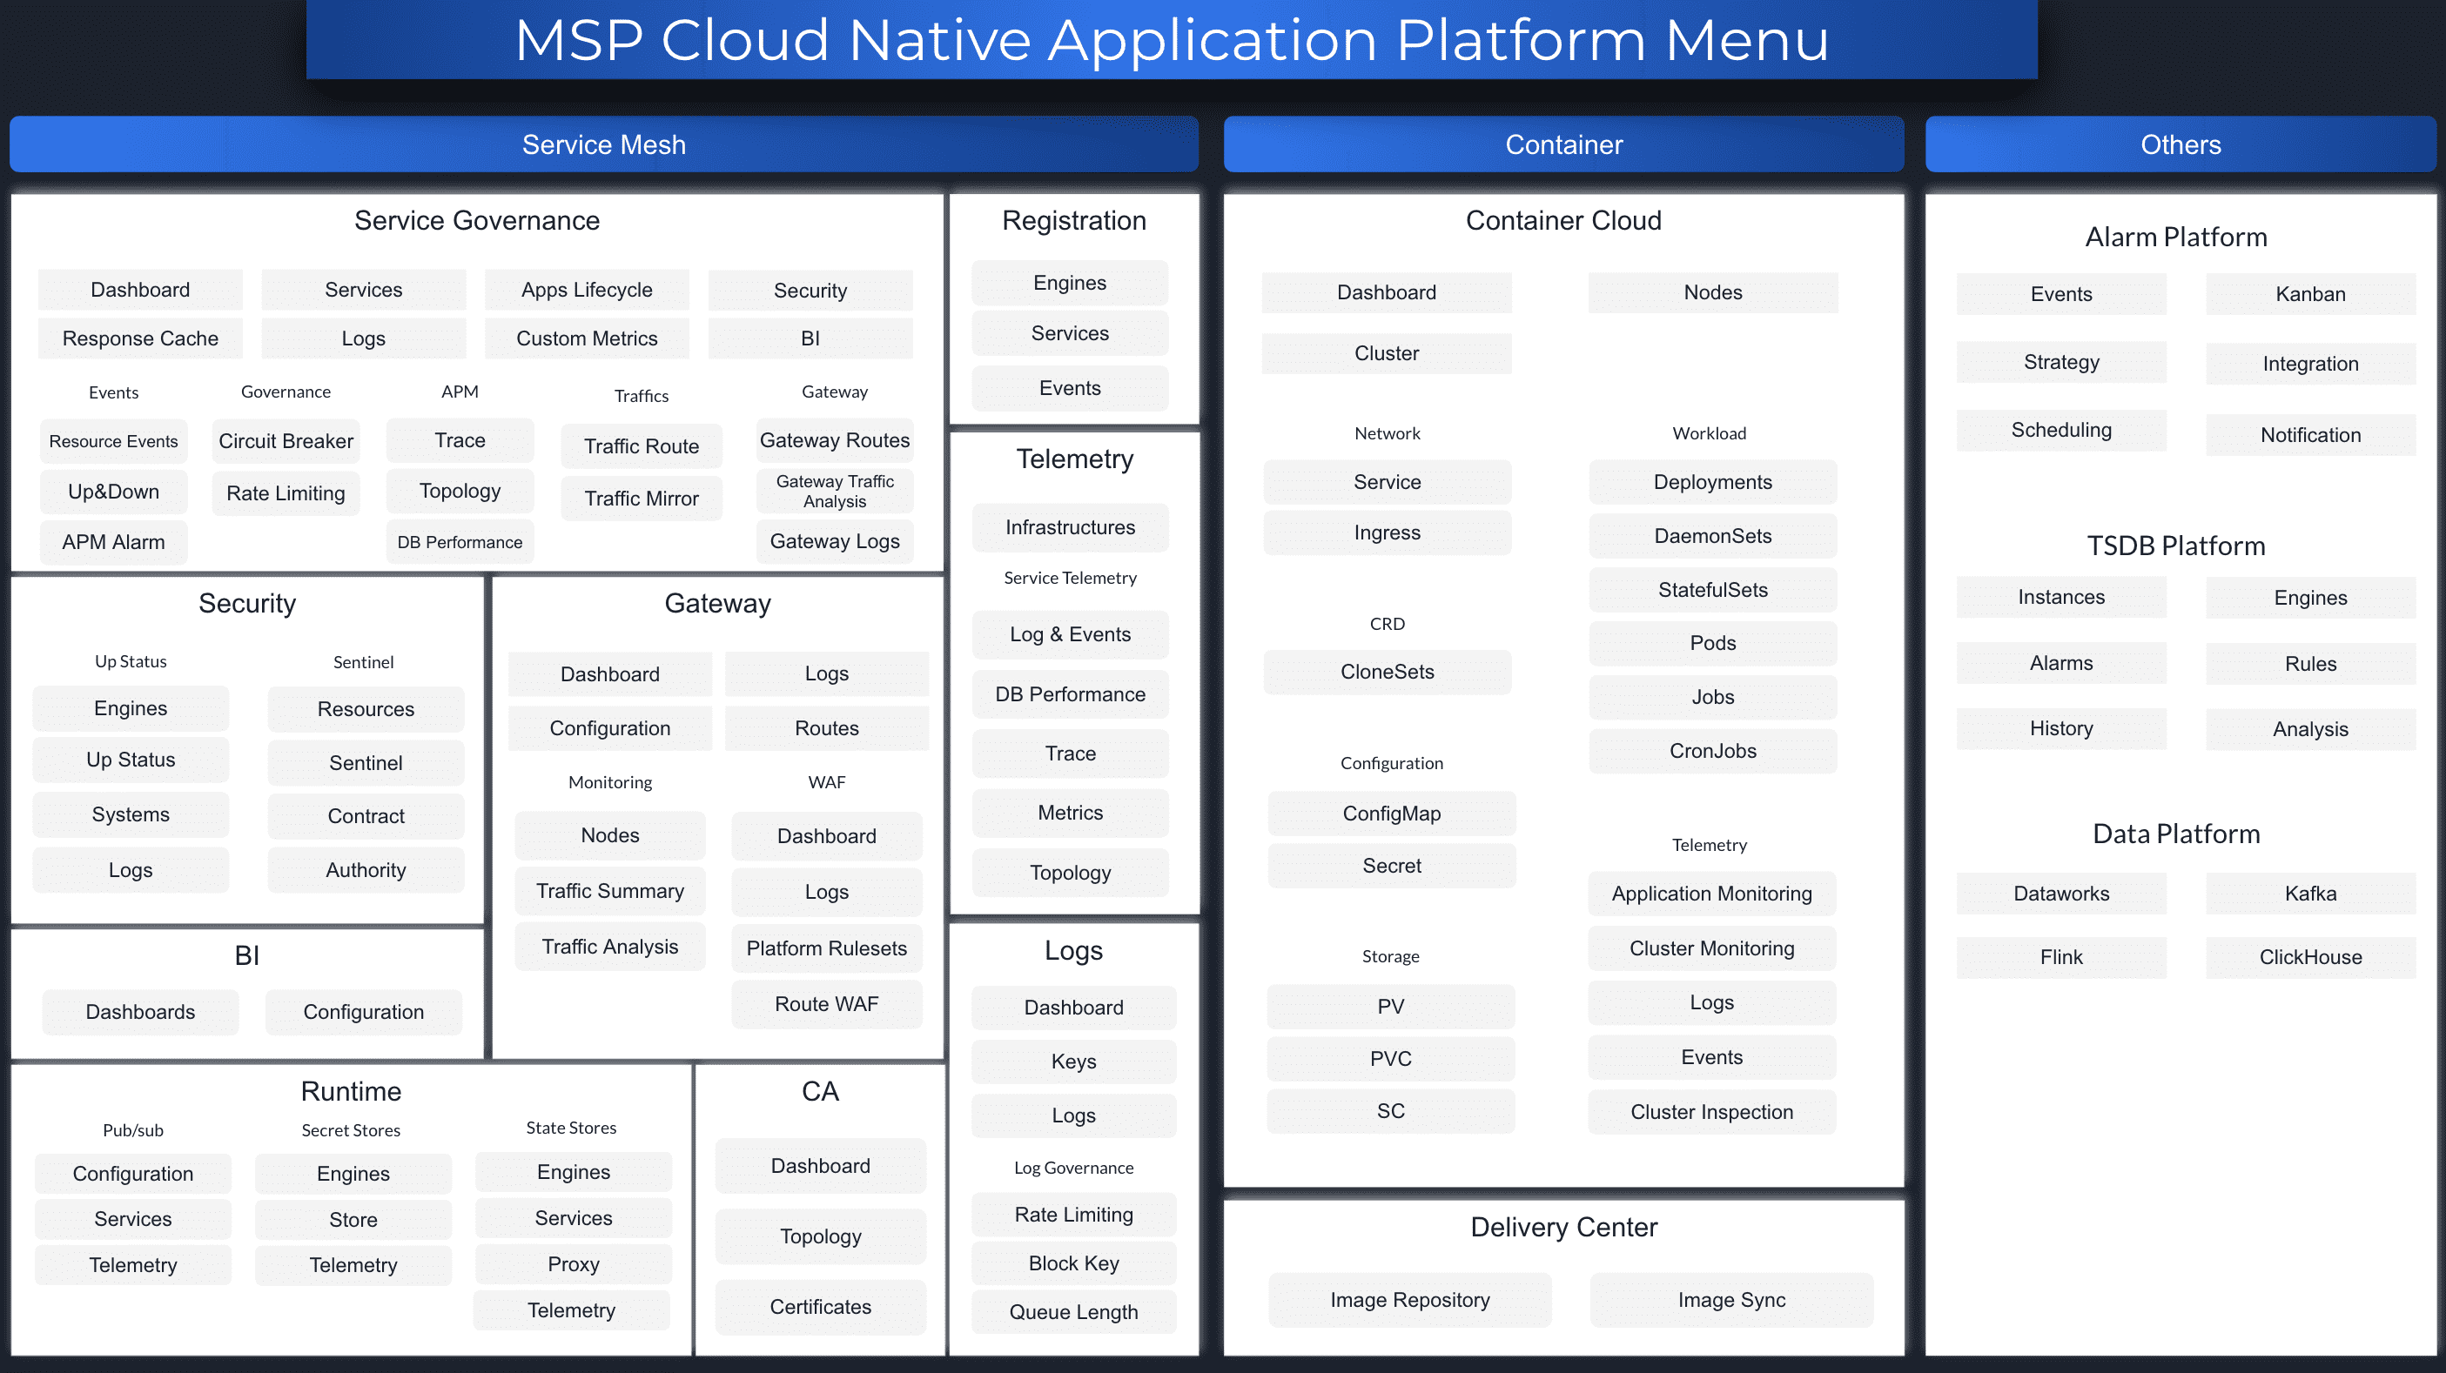This screenshot has height=1373, width=2446.
Task: Open the Service Mesh tab header
Action: [x=604, y=144]
